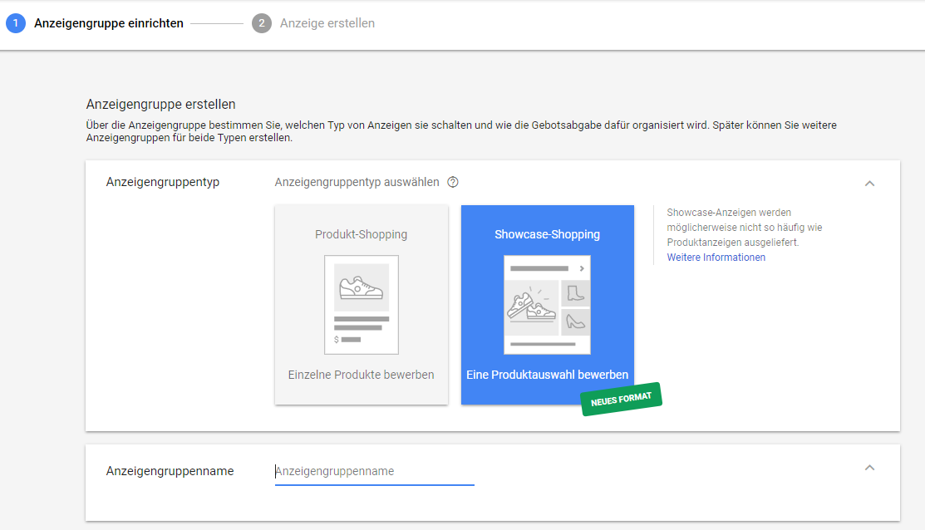This screenshot has width=925, height=530.
Task: Collapse the Anzeigengruppentyp section
Action: tap(869, 184)
